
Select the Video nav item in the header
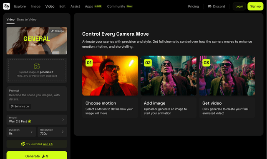tap(50, 6)
